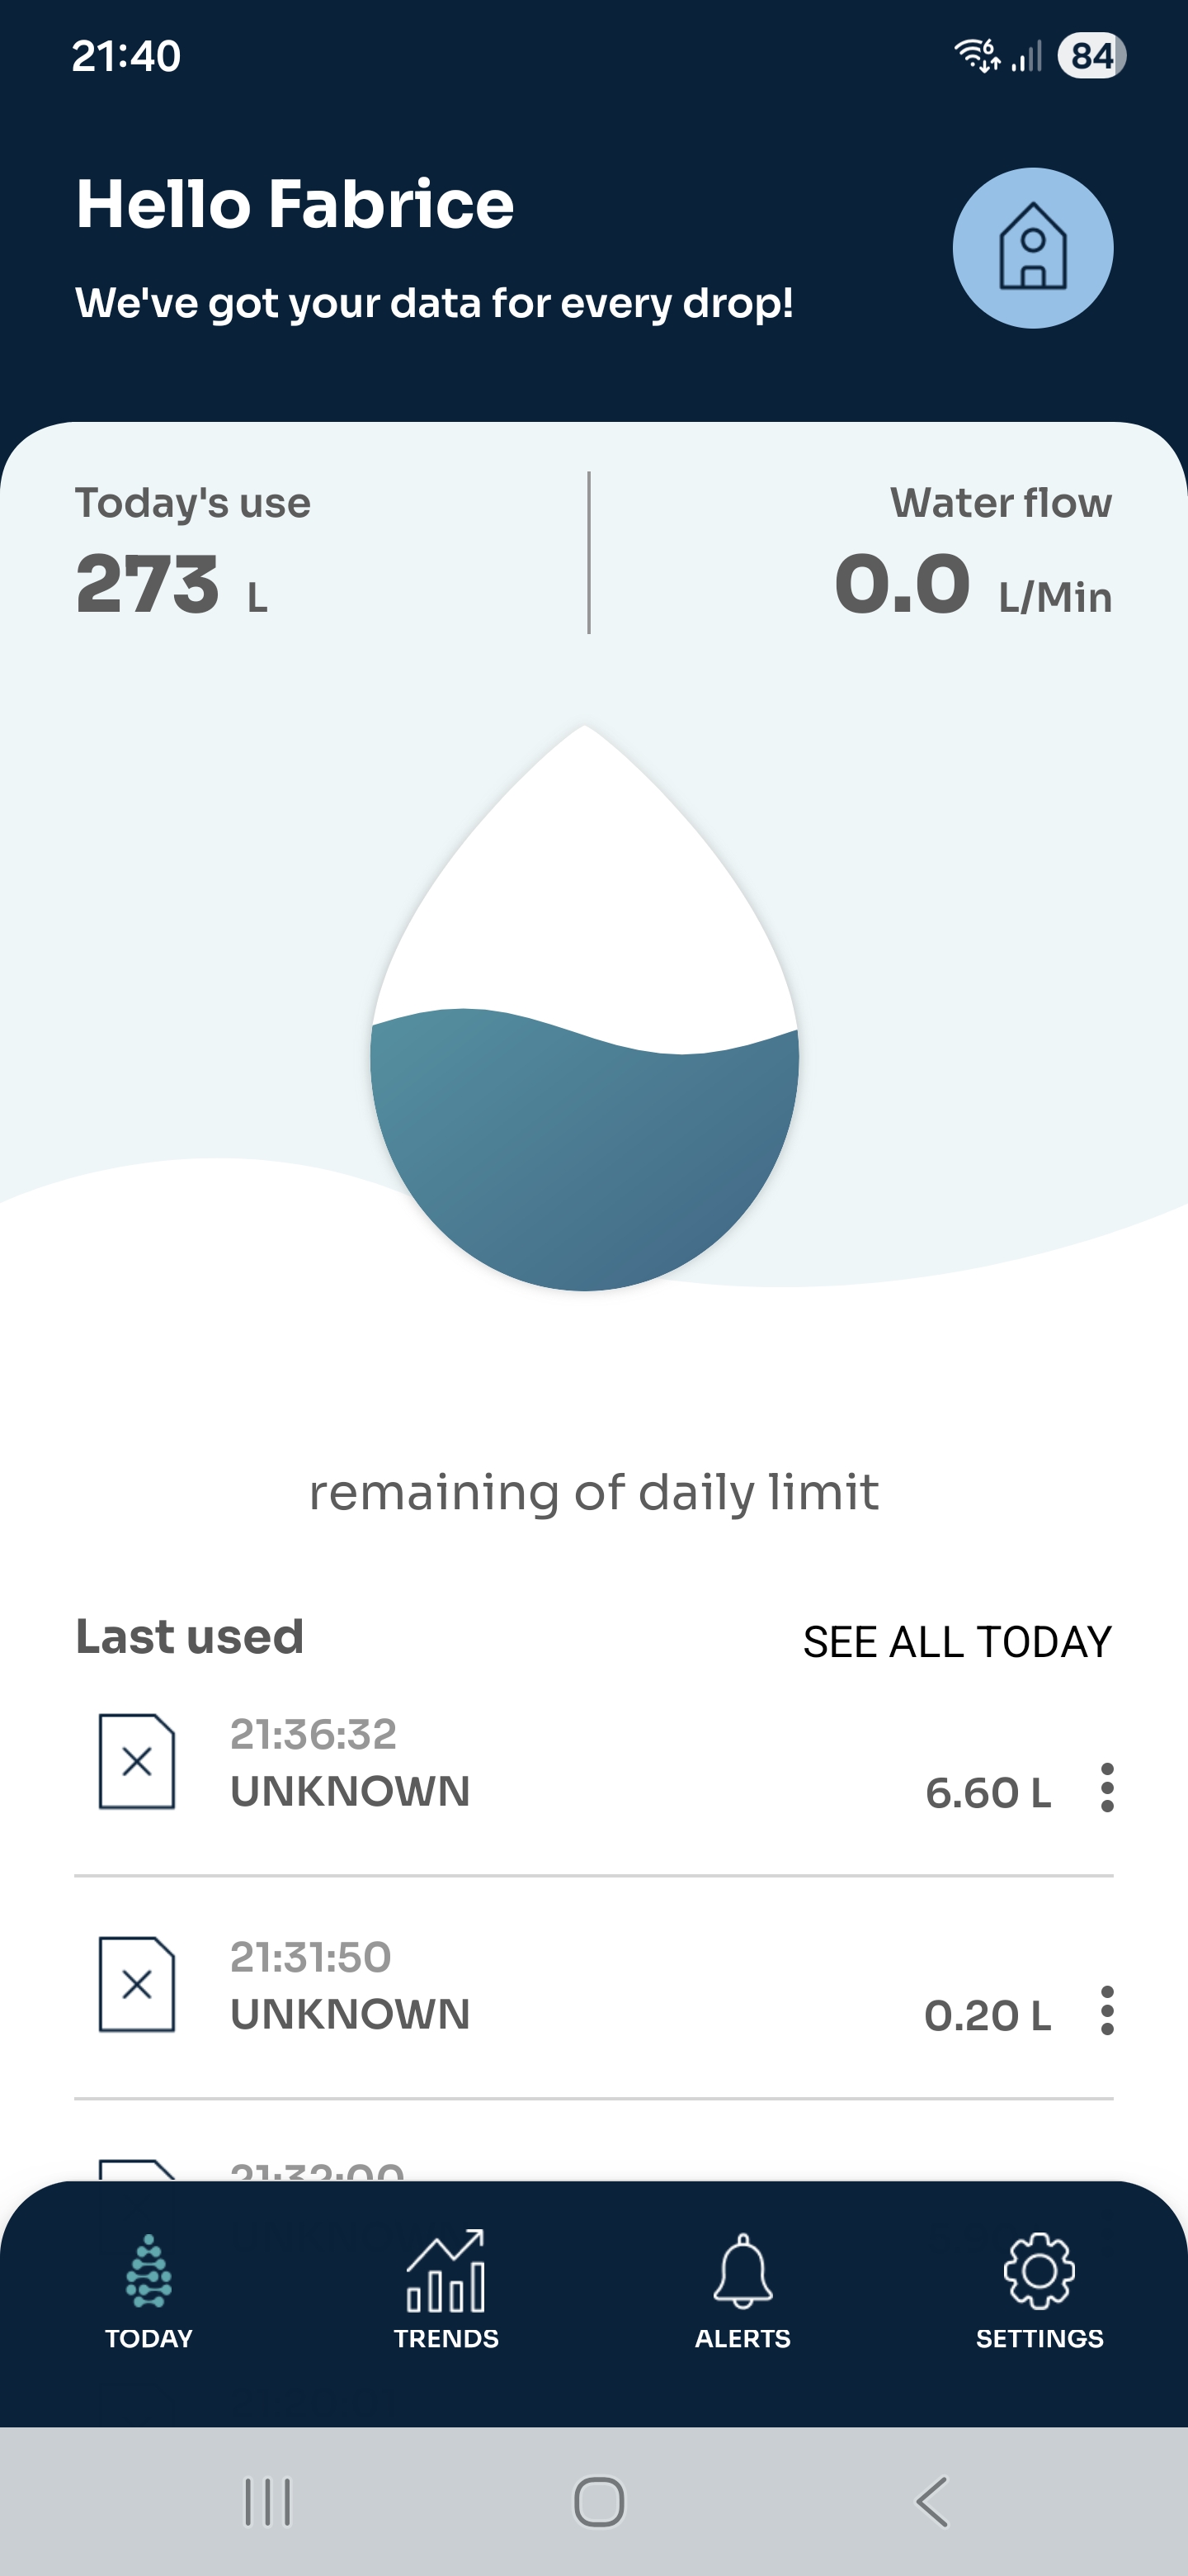Tap unknown fixture icon for 21:36:32 entry
Viewport: 1188px width, 2576px height.
(x=137, y=1761)
